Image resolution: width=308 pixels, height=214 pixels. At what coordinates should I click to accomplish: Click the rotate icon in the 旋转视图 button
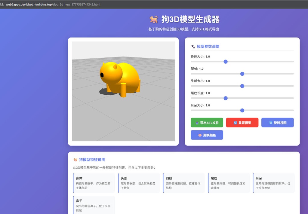coord(271,123)
